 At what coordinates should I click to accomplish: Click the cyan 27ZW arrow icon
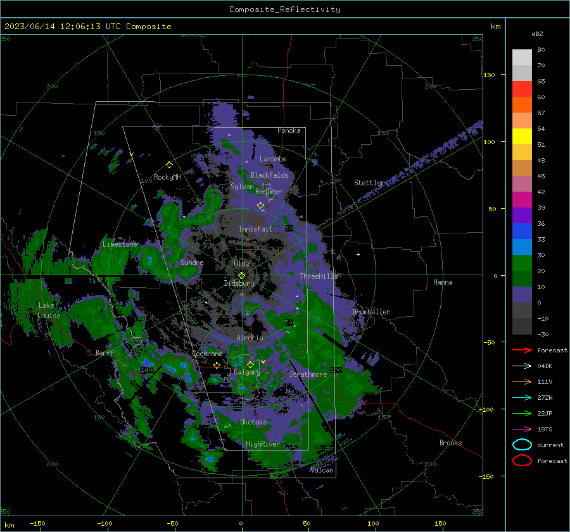[x=522, y=398]
